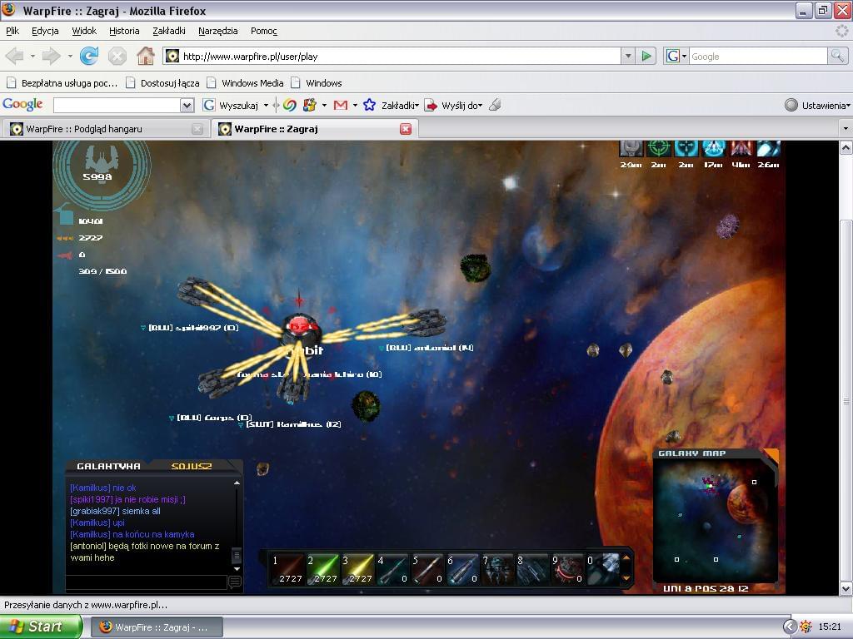The height and width of the screenshot is (639, 853).
Task: Open the Forward button history dropdown
Action: (70, 56)
